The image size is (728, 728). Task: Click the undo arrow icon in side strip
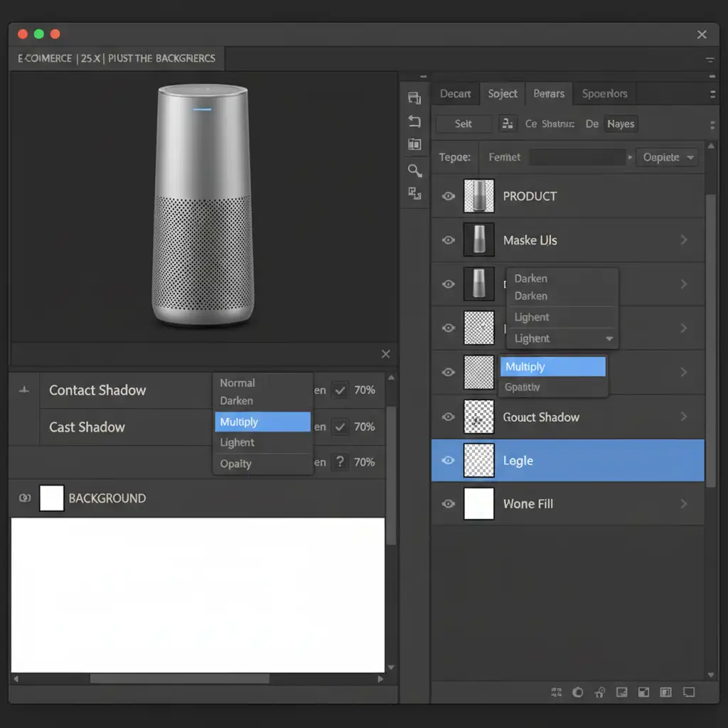click(414, 122)
